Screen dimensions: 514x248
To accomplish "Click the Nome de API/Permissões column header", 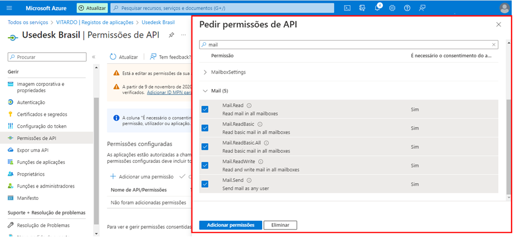I will [x=139, y=189].
